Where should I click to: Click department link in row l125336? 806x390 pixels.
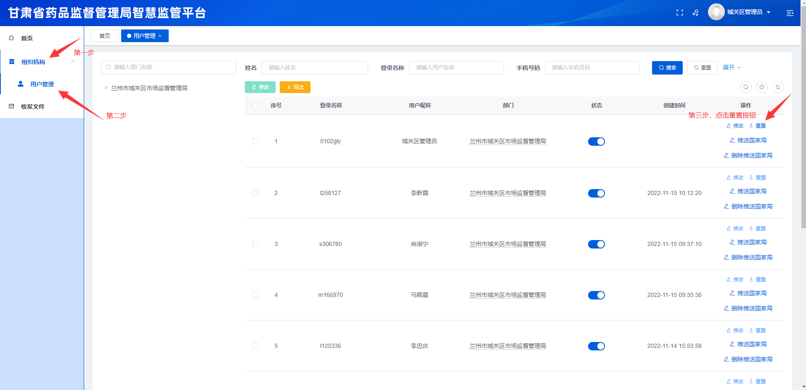pos(508,346)
